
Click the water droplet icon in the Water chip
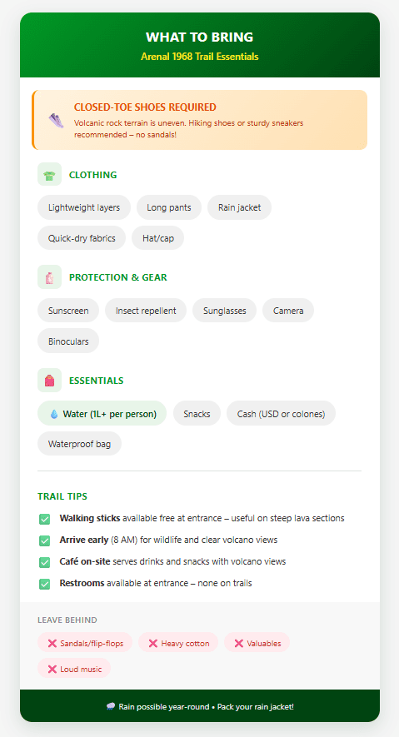click(x=54, y=414)
